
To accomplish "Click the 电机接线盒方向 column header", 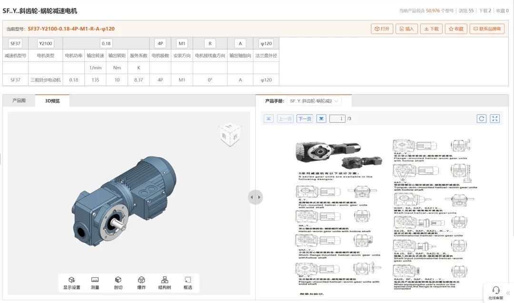I will tap(210, 56).
